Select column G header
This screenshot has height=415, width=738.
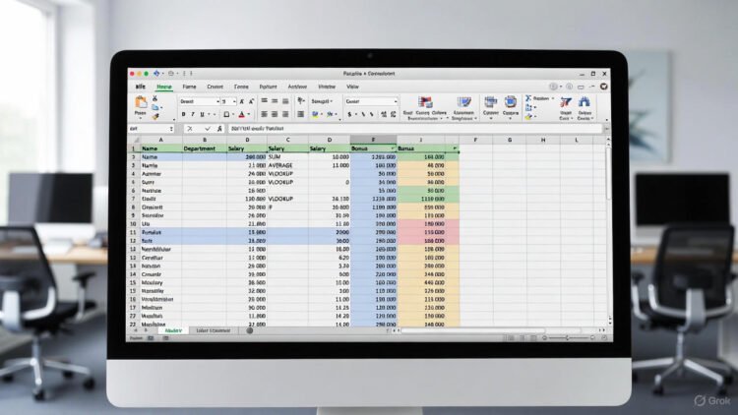(x=510, y=140)
